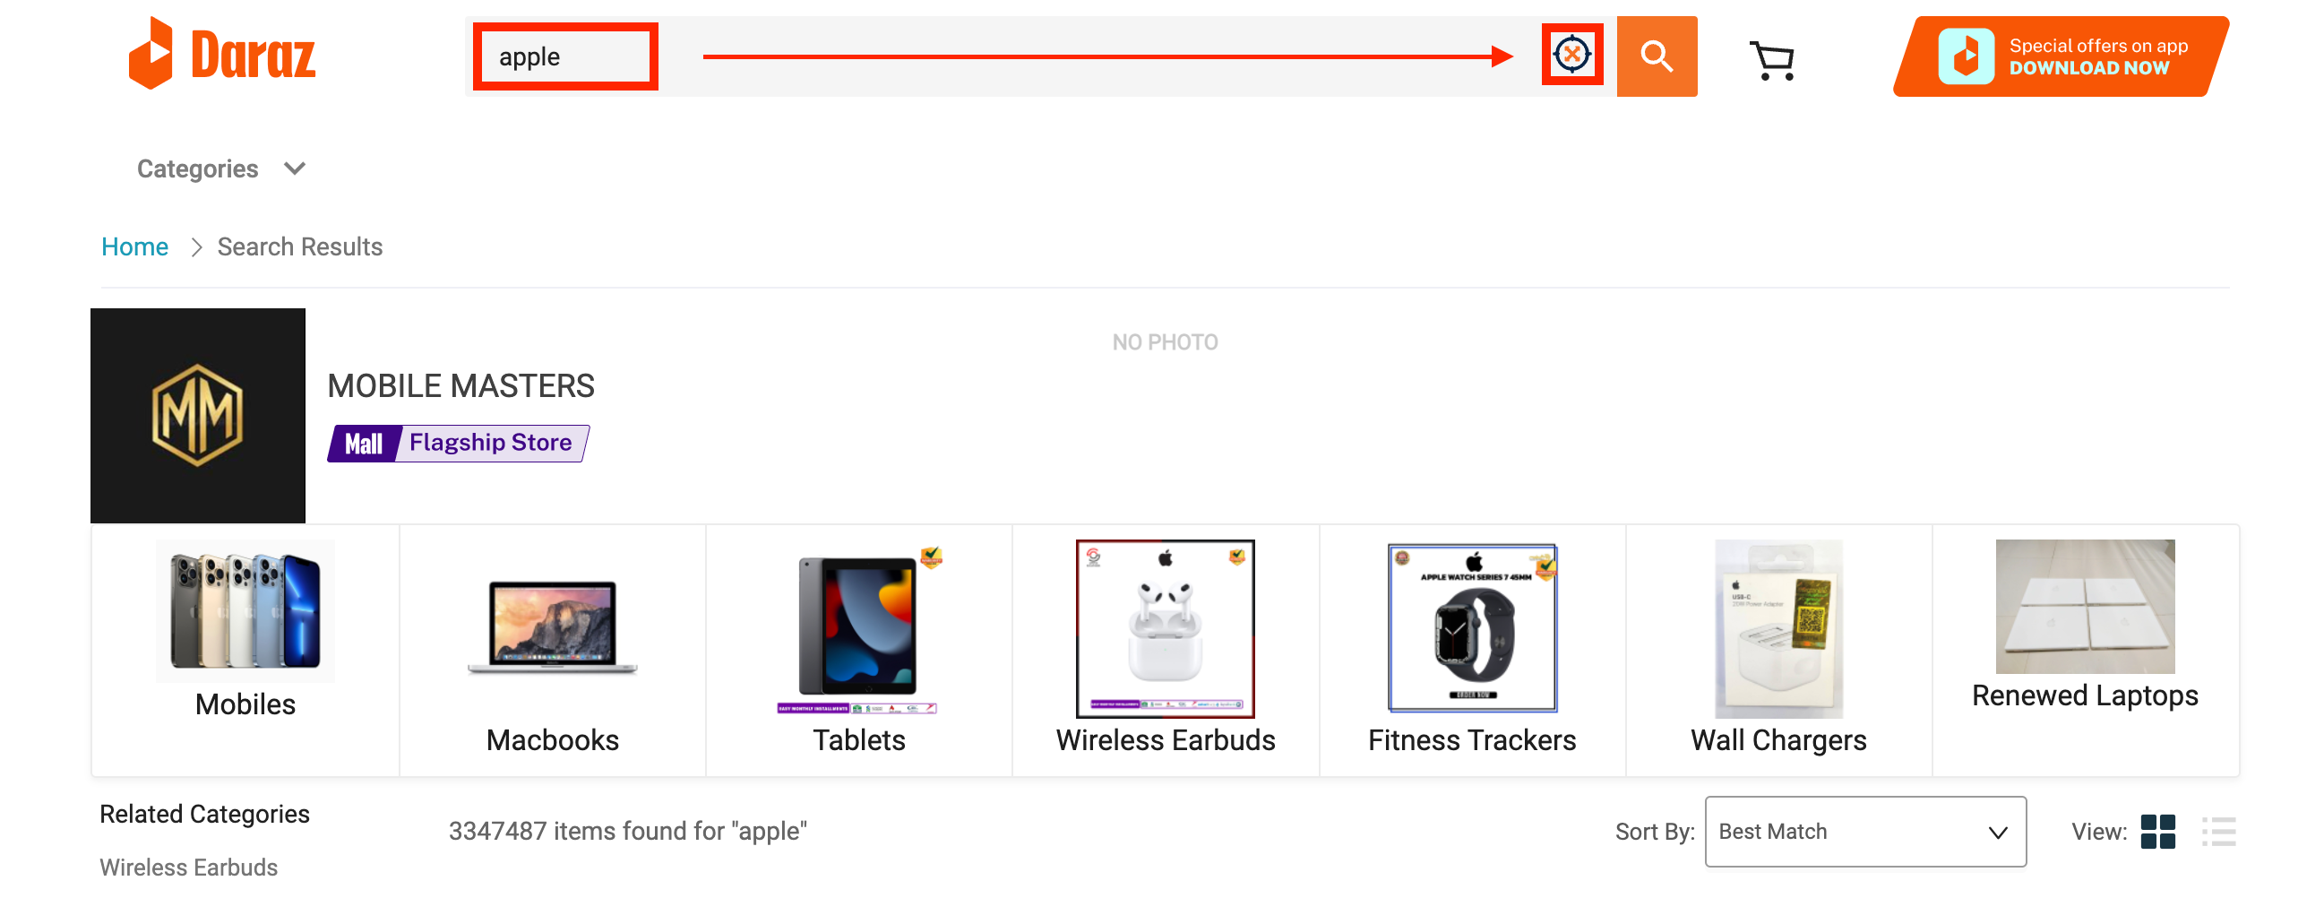
Task: Open the Fitness Trackers category tile
Action: pyautogui.click(x=1472, y=650)
